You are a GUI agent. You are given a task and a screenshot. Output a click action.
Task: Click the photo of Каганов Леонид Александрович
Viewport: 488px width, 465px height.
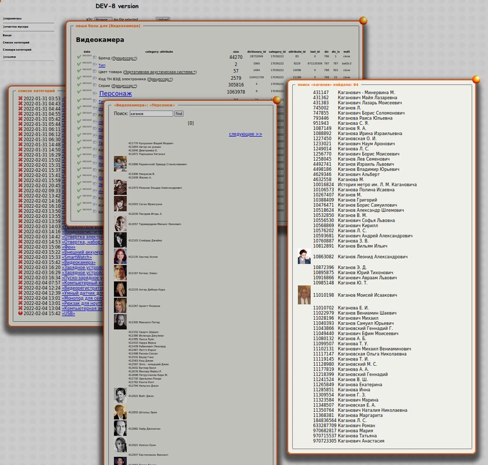pyautogui.click(x=304, y=257)
